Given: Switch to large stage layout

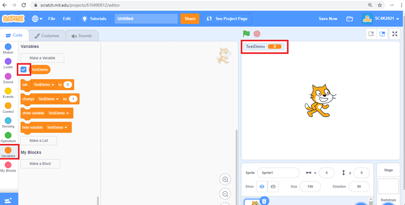Looking at the screenshot, I should (x=382, y=34).
